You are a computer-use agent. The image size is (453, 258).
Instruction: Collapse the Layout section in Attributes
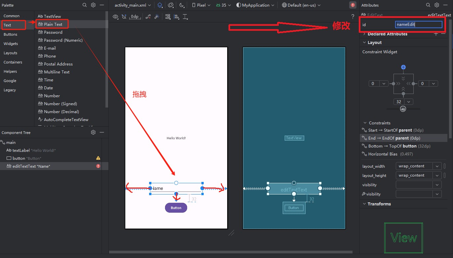(x=364, y=42)
